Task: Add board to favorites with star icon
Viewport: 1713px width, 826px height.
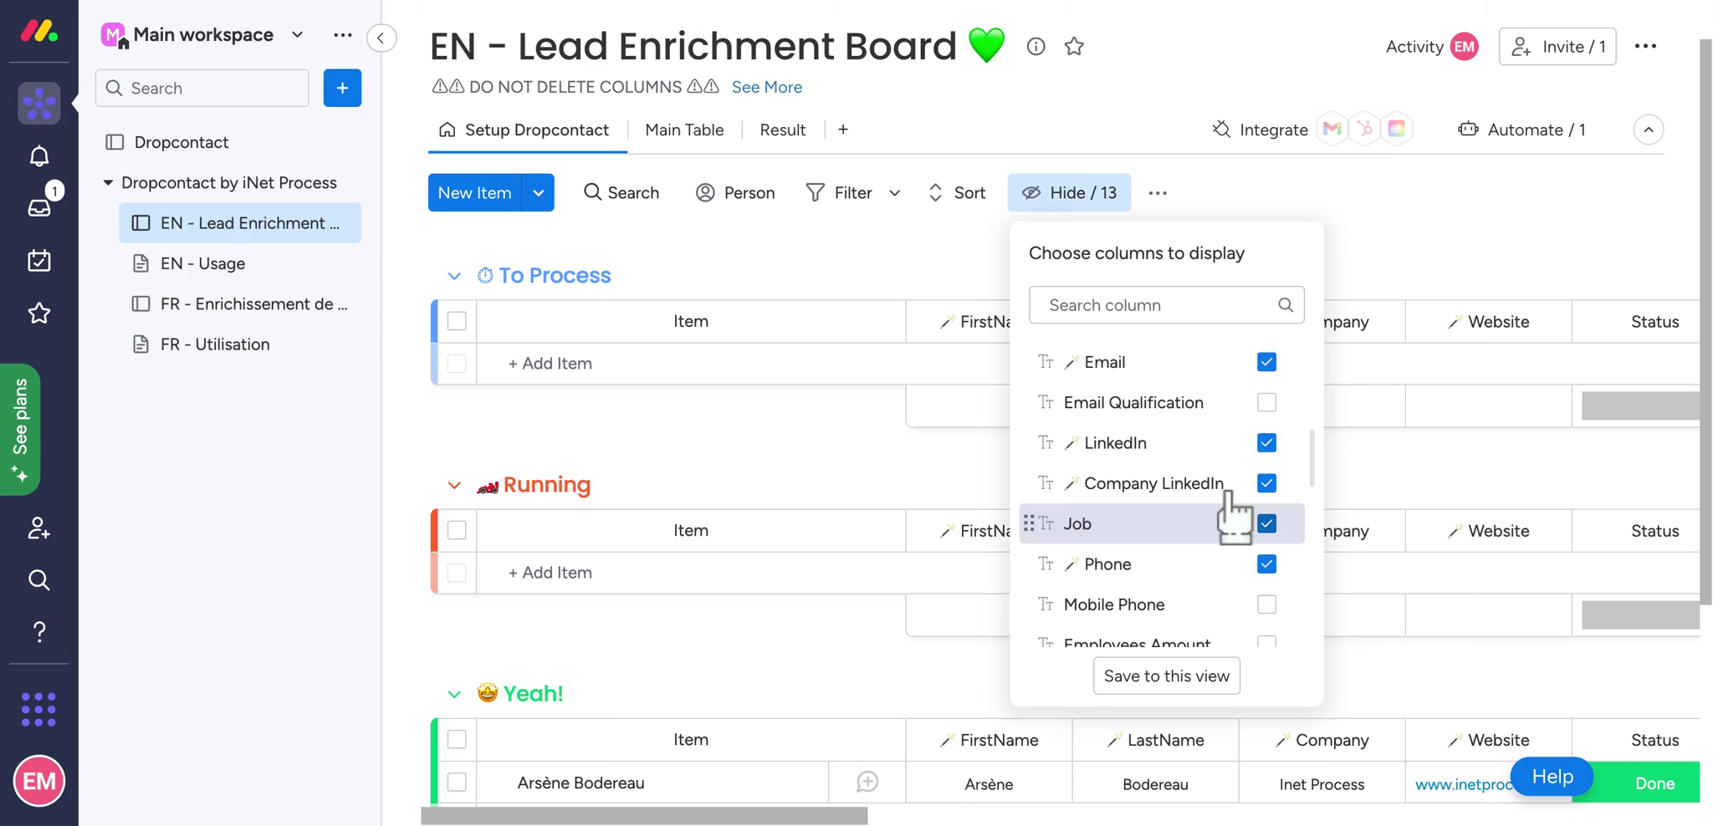Action: pyautogui.click(x=1074, y=47)
